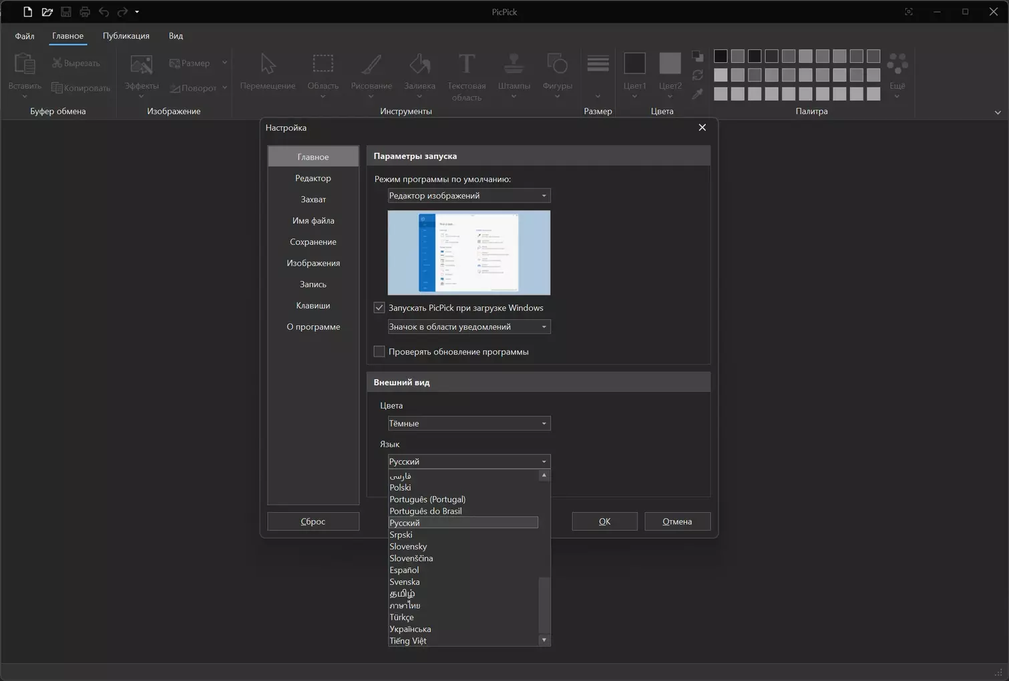Expand Значок в области уведомлений dropdown

469,327
